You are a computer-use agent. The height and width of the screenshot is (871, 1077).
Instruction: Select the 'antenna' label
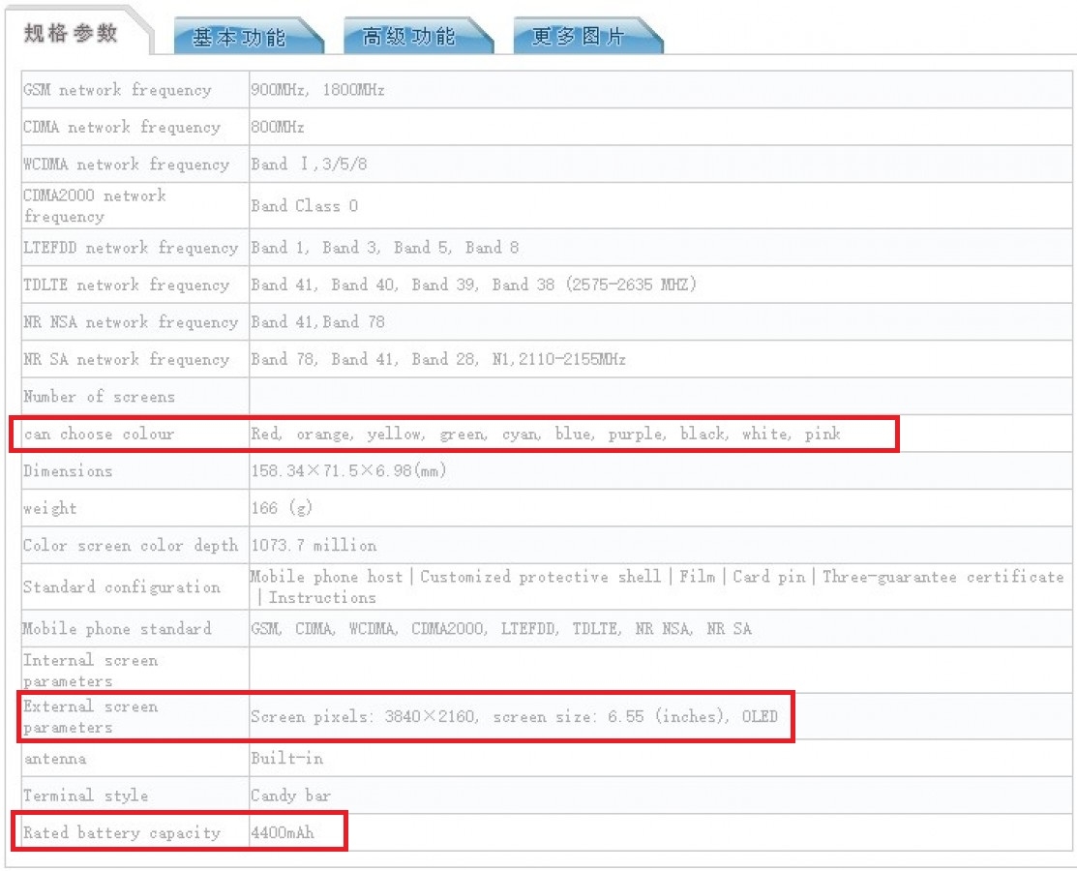click(x=55, y=759)
